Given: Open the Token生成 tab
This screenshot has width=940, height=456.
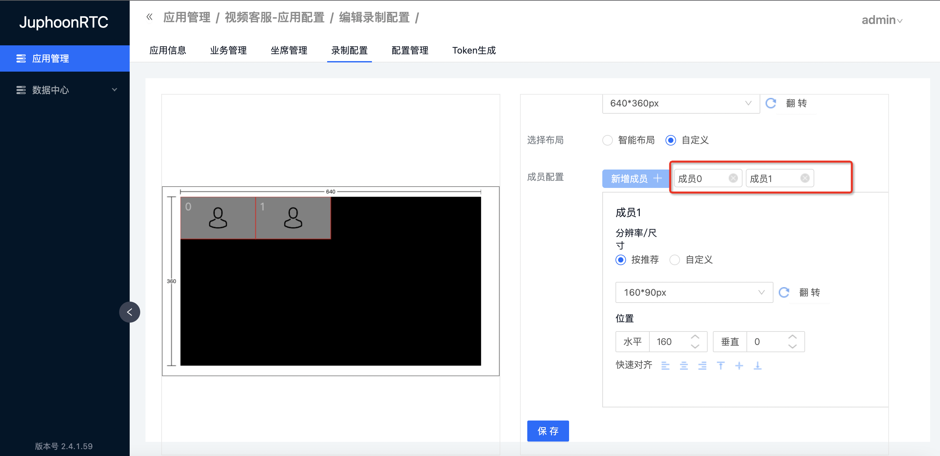Looking at the screenshot, I should tap(474, 50).
